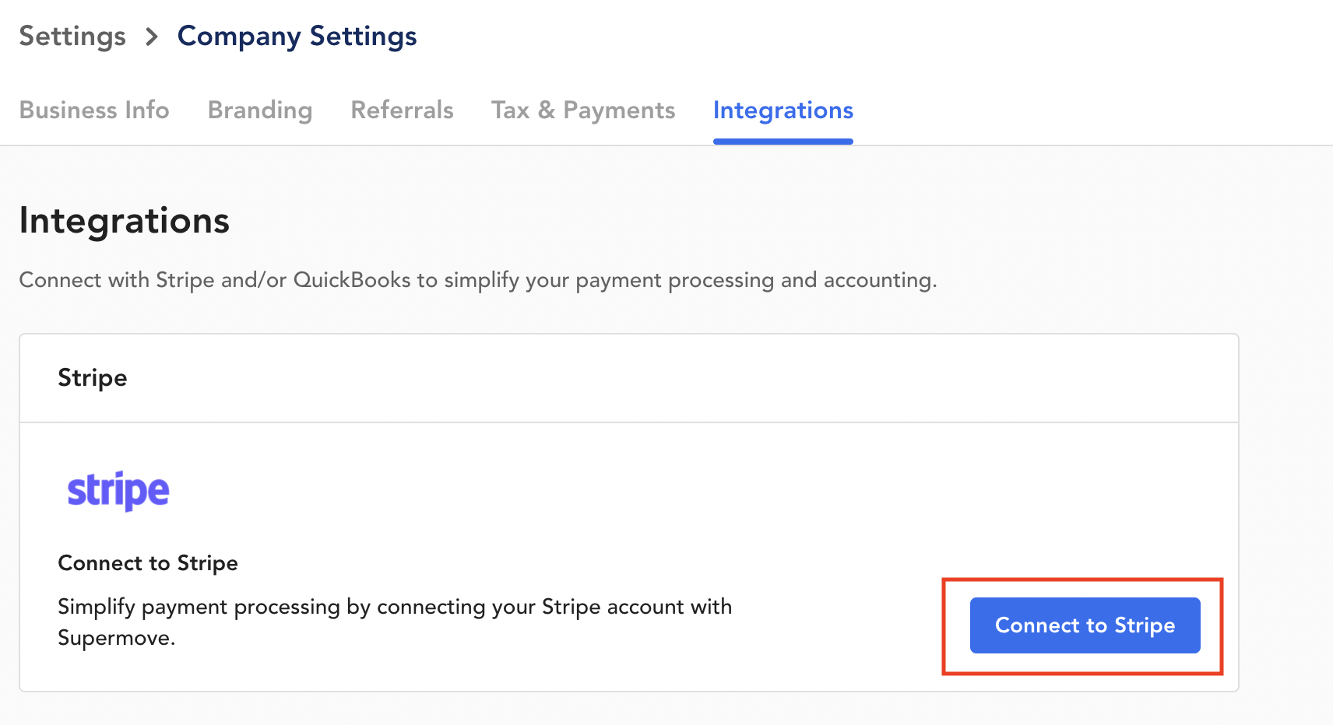Select the Integrations tab

tap(783, 110)
